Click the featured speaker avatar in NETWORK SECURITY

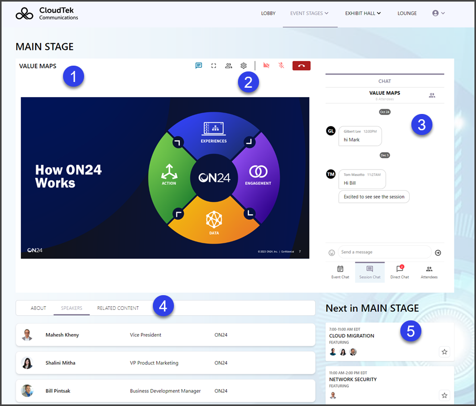coord(333,395)
